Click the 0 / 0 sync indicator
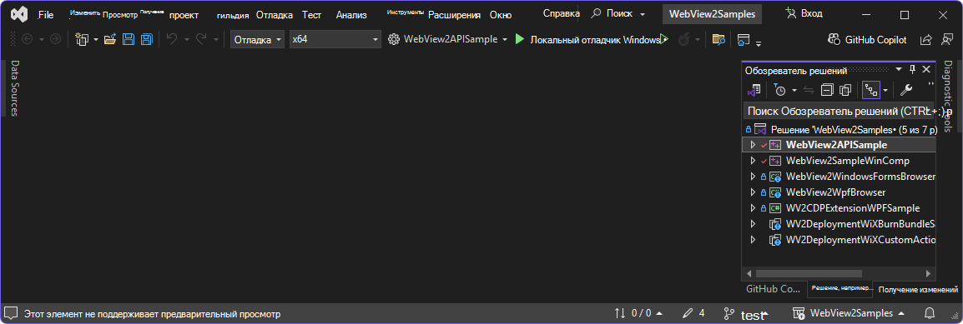 (x=638, y=313)
